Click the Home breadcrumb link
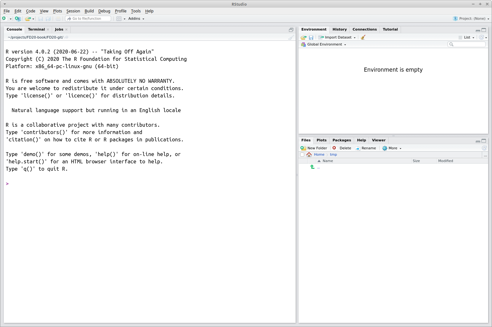This screenshot has width=492, height=327. pyautogui.click(x=319, y=154)
